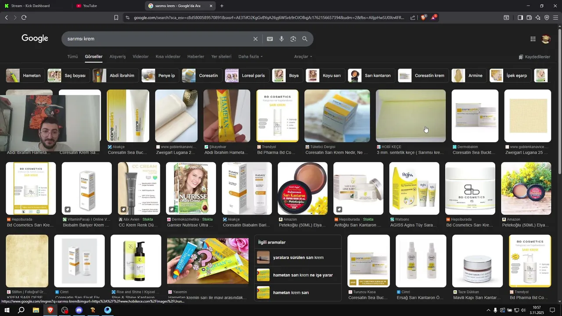
Task: Close the sarımsı krem tab
Action: [211, 6]
